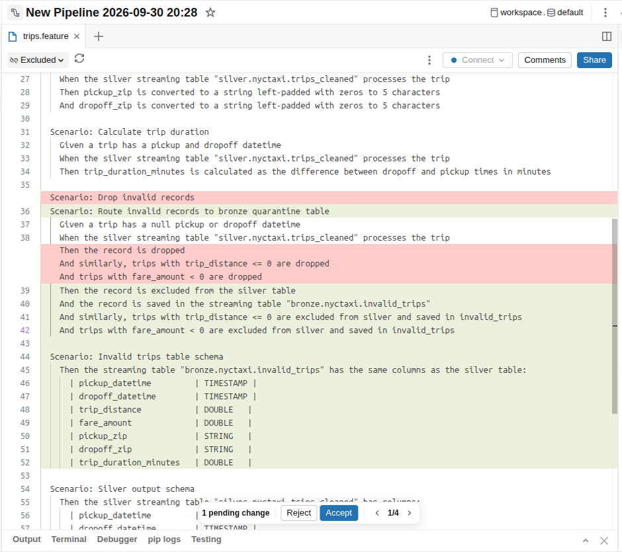Viewport: 622px width, 552px height.
Task: Open the workspace.default catalog selector
Action: (537, 13)
